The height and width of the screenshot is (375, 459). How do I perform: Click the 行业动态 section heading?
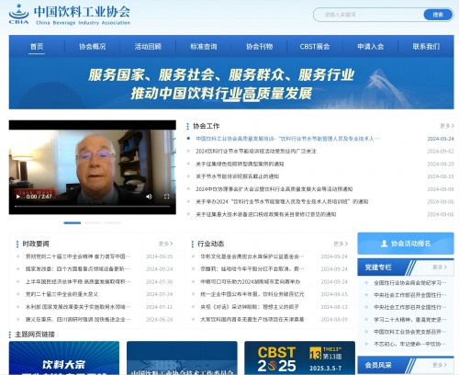tap(210, 244)
